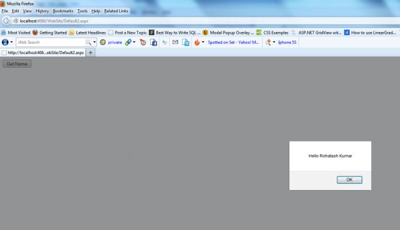Image resolution: width=400 pixels, height=230 pixels.
Task: Expand dropdown beside the microphone icon
Action: [x=274, y=42]
